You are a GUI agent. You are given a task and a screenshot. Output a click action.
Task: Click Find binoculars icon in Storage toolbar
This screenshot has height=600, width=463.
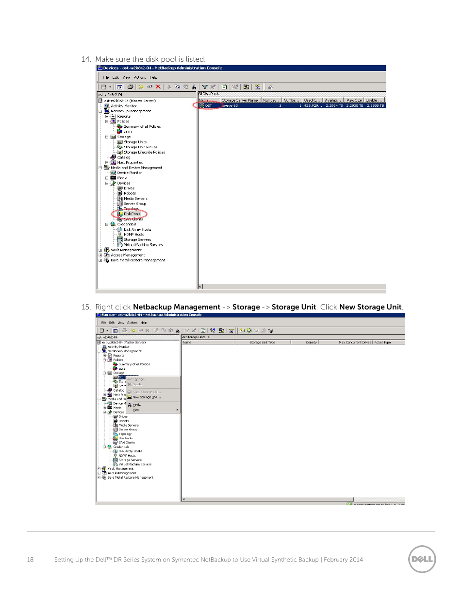(x=178, y=331)
